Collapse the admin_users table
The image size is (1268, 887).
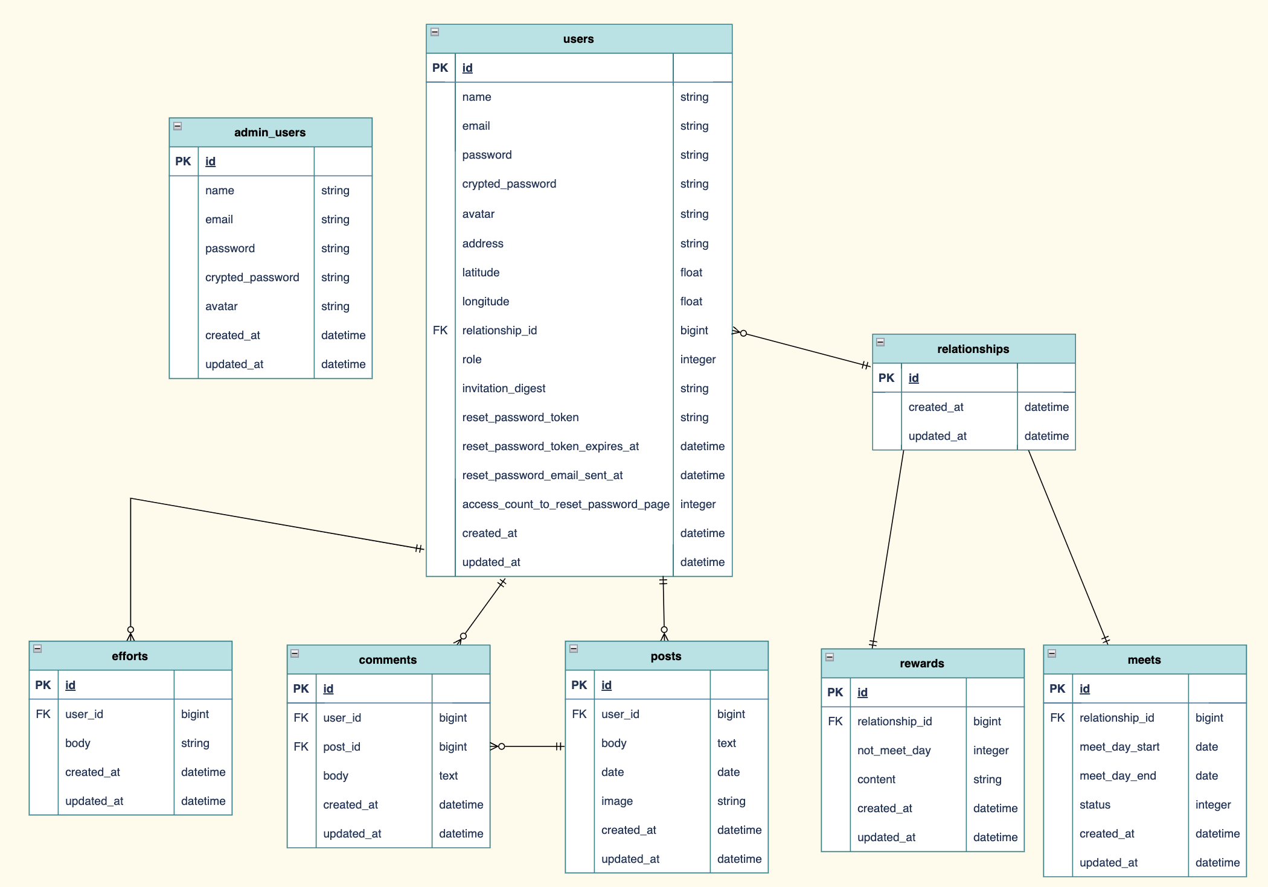[x=178, y=126]
